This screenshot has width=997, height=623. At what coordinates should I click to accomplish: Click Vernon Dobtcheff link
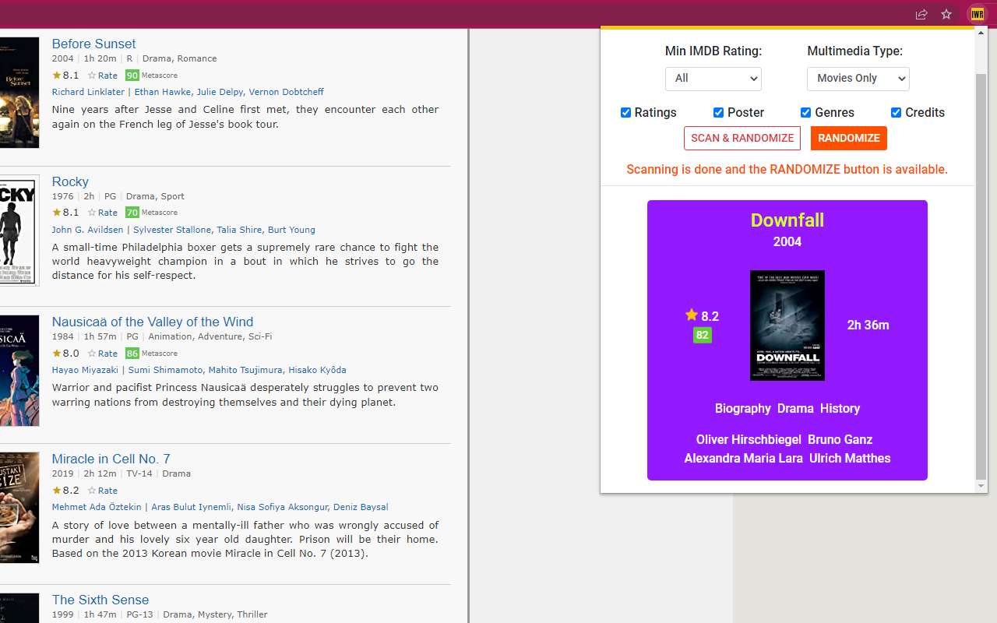tap(286, 92)
